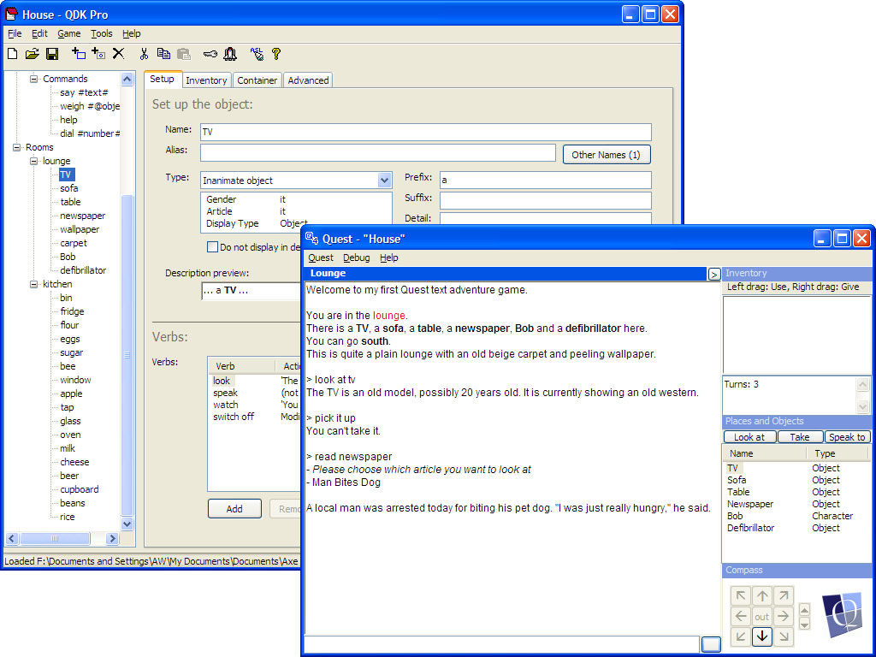Click the Suffix input field

click(545, 200)
